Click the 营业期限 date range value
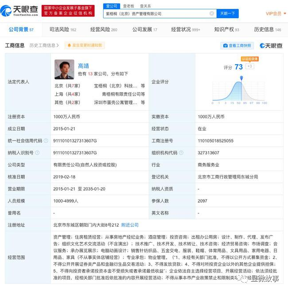 [x=79, y=189]
